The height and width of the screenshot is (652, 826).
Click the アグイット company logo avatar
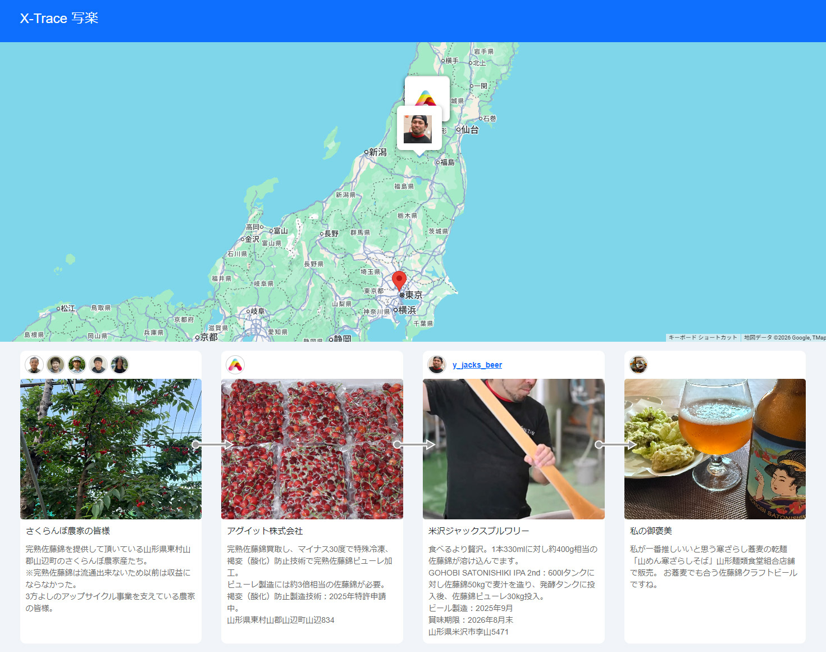coord(235,365)
